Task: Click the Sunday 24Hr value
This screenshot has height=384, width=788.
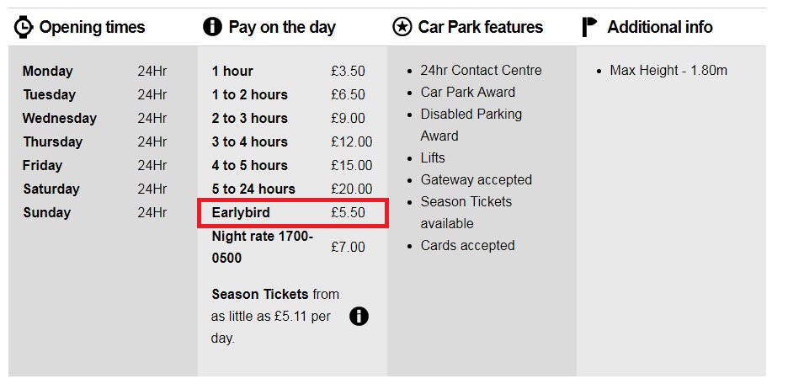Action: click(x=152, y=212)
